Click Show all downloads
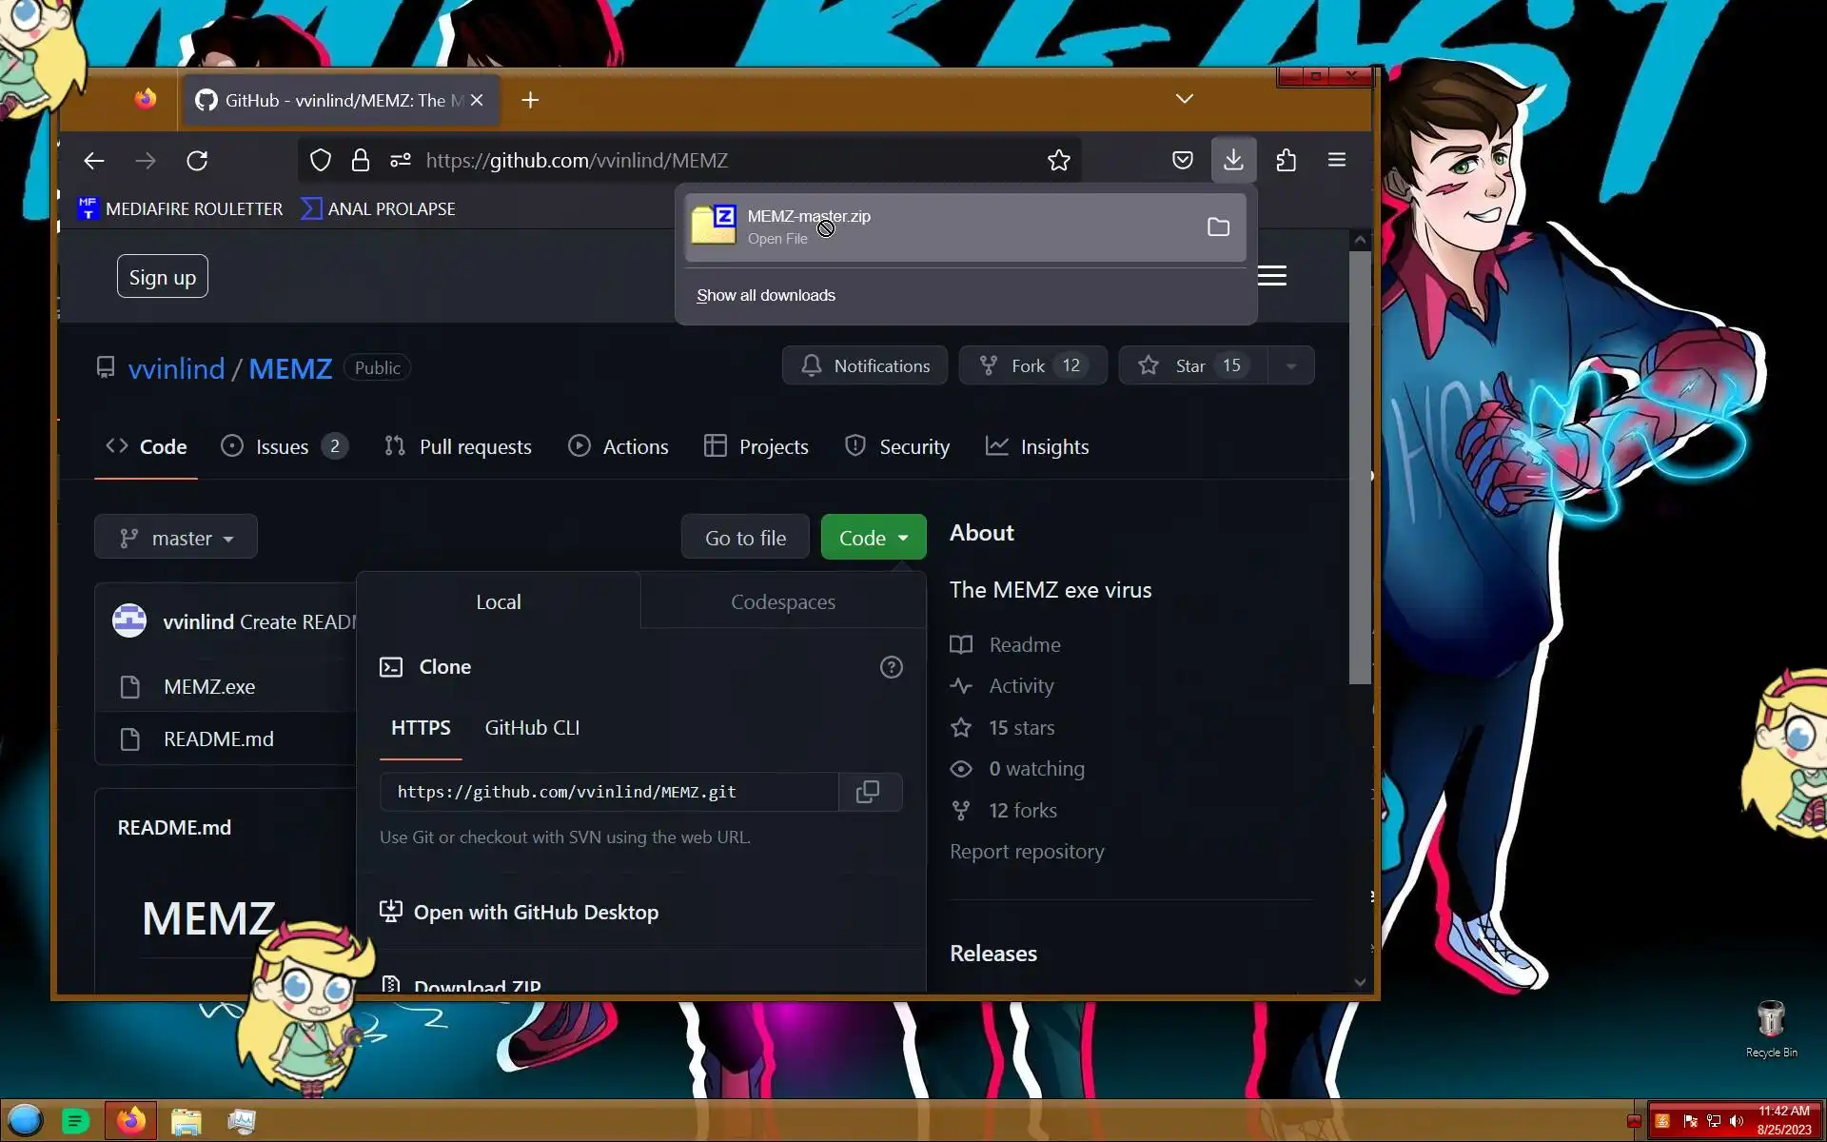Viewport: 1827px width, 1142px height. (x=765, y=296)
